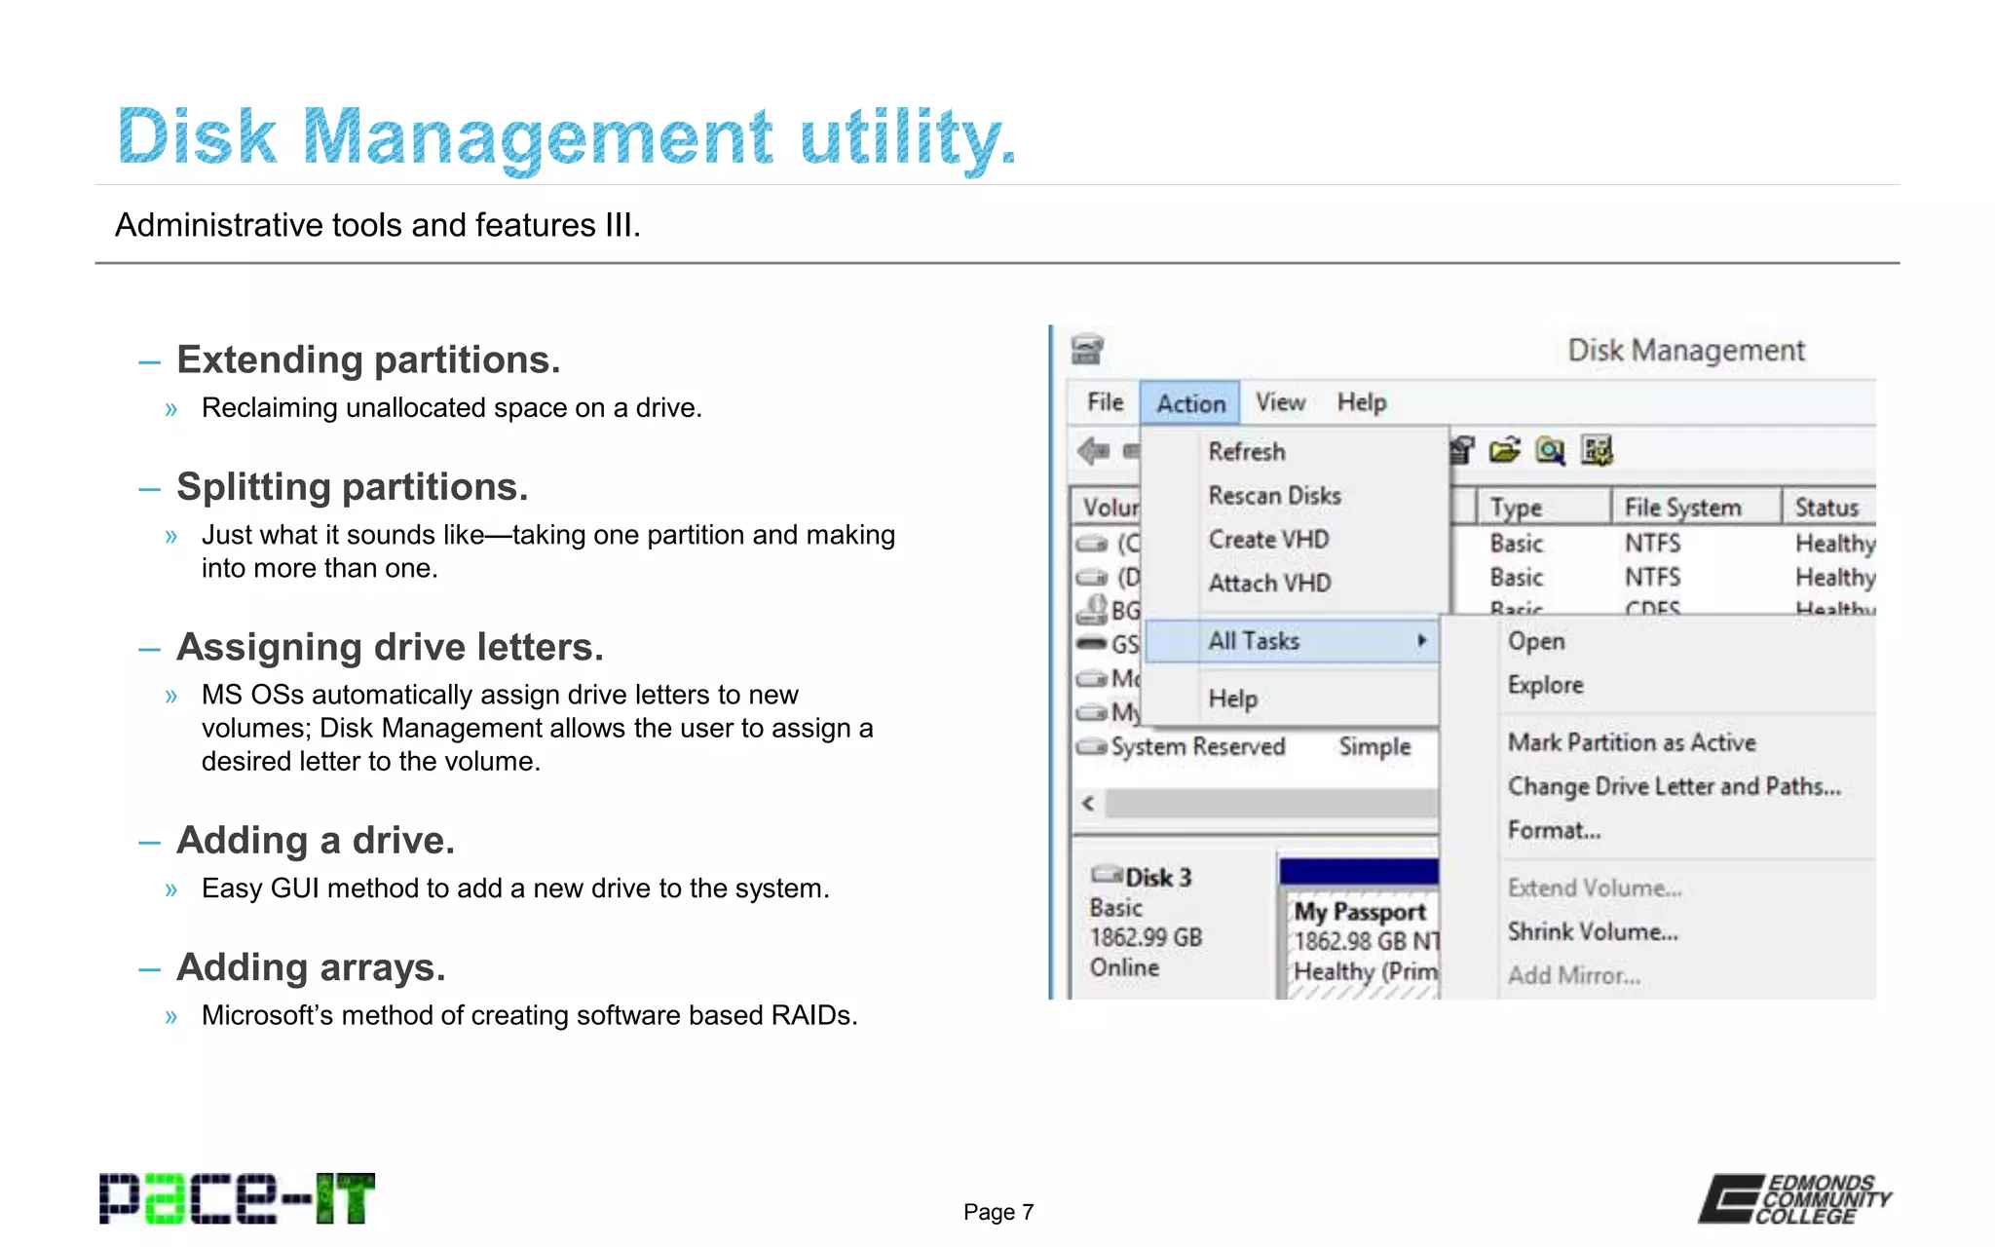Click the first row NTFS cell

click(x=1652, y=543)
